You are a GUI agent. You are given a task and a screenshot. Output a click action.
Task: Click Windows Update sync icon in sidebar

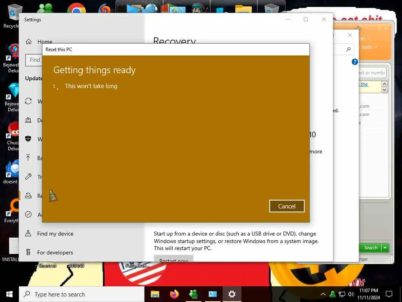click(x=28, y=101)
